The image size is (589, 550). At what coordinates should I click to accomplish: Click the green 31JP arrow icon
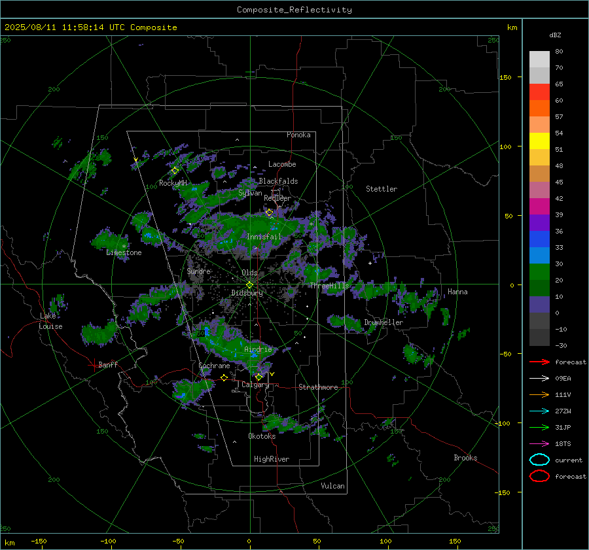pyautogui.click(x=539, y=427)
